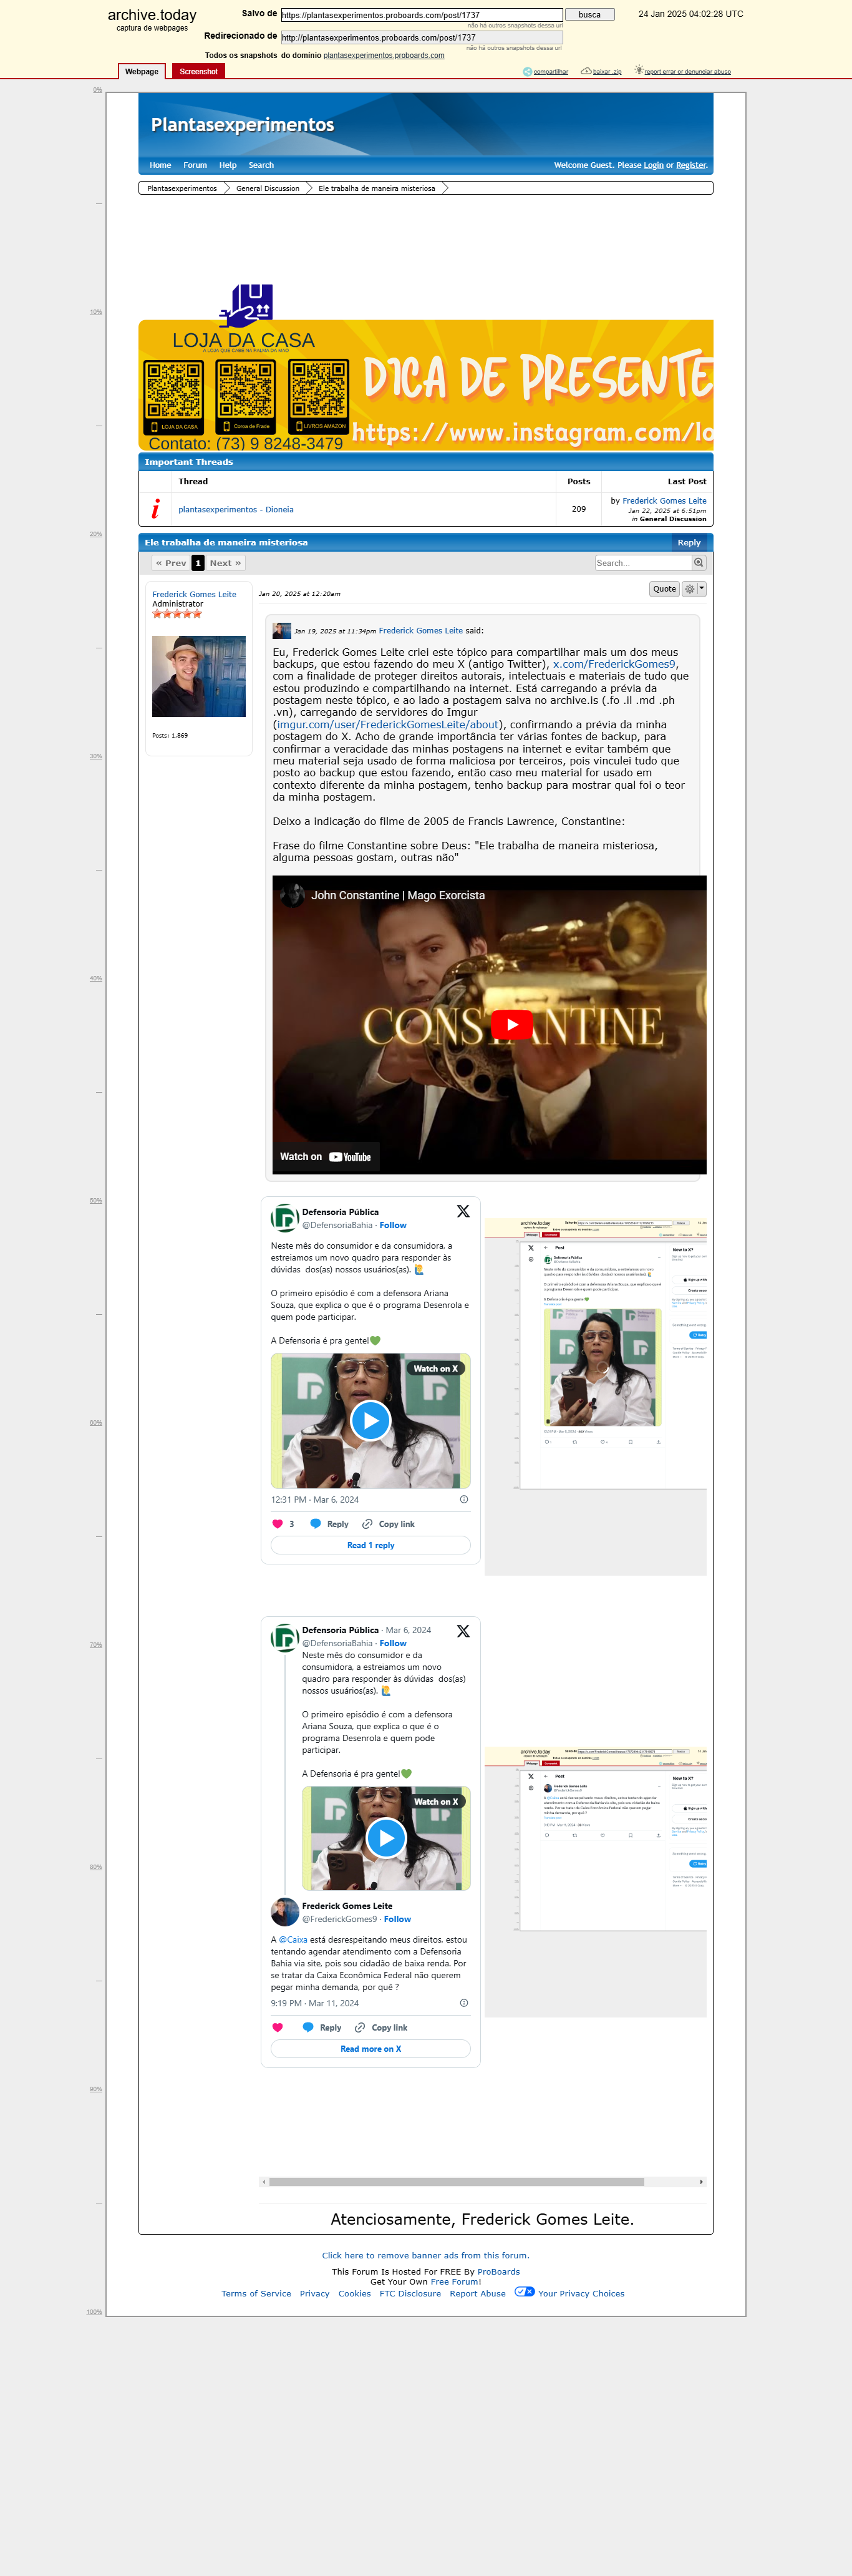Open Defensoria Pública avatar in first tweet

point(285,1217)
